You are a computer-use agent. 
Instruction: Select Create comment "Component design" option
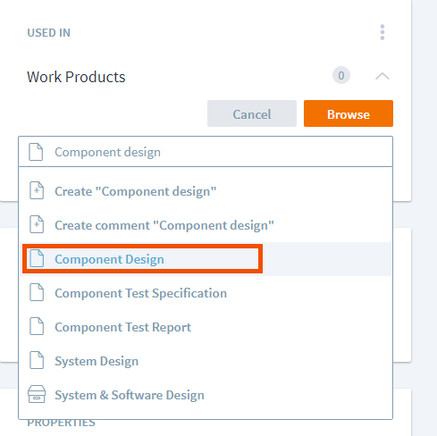pyautogui.click(x=206, y=225)
